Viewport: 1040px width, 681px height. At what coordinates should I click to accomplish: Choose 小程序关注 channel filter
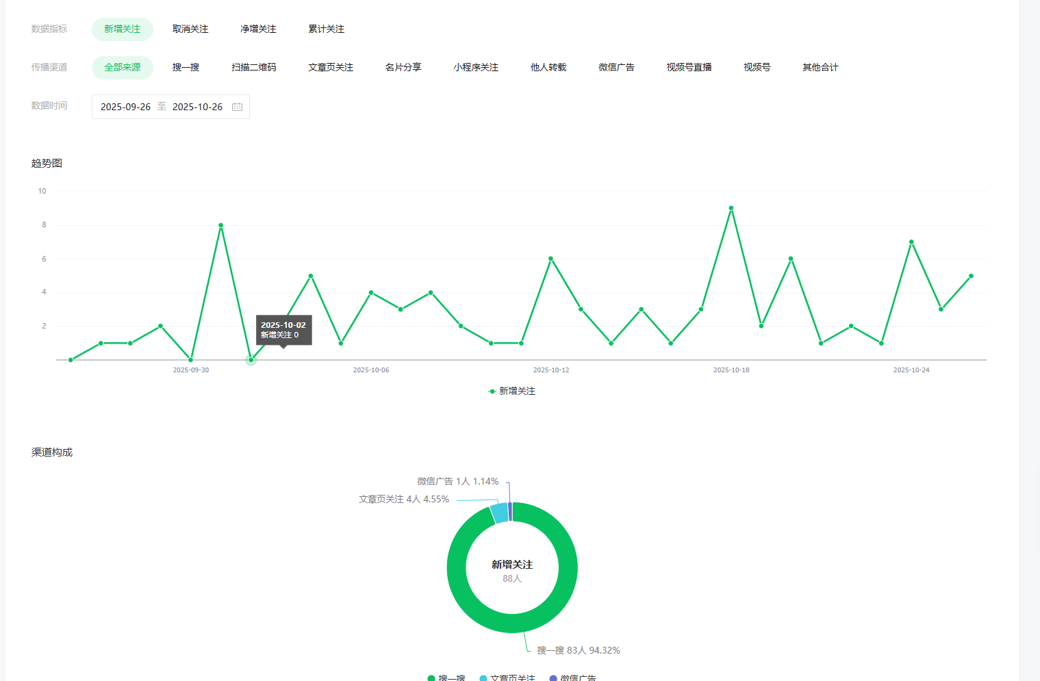click(x=476, y=67)
